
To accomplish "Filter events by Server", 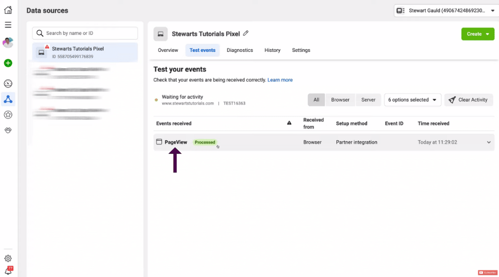I will click(x=368, y=100).
